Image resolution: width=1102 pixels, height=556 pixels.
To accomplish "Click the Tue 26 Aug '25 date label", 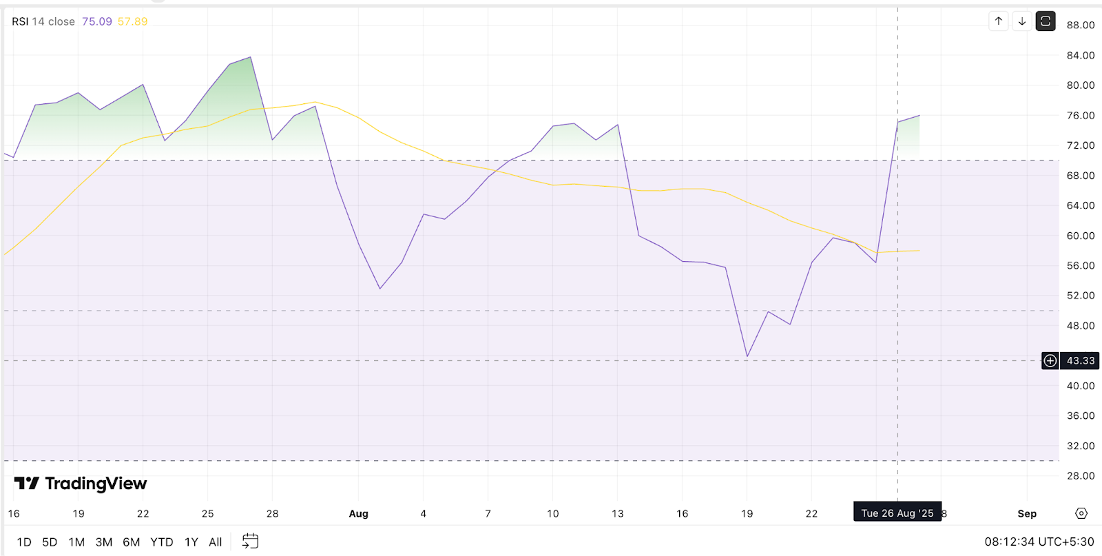I will point(897,513).
